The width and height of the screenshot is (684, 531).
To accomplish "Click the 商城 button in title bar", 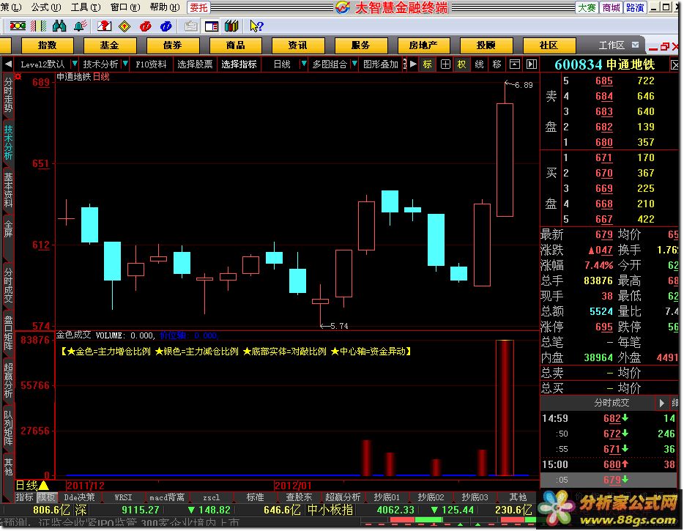I will [611, 7].
